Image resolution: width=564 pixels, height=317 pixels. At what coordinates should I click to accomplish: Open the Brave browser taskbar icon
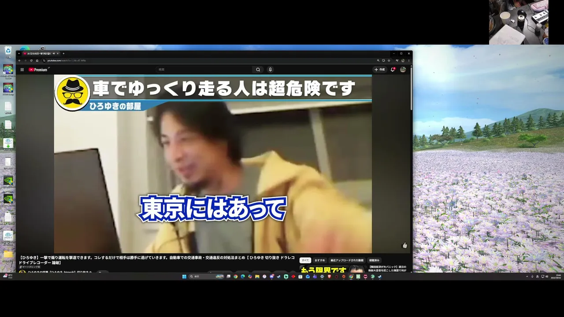click(x=329, y=276)
